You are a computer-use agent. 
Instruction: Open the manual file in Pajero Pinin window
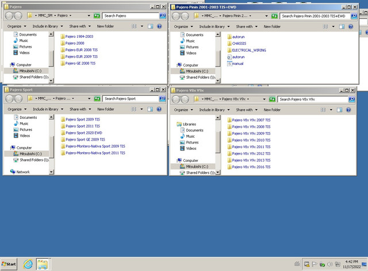point(235,64)
